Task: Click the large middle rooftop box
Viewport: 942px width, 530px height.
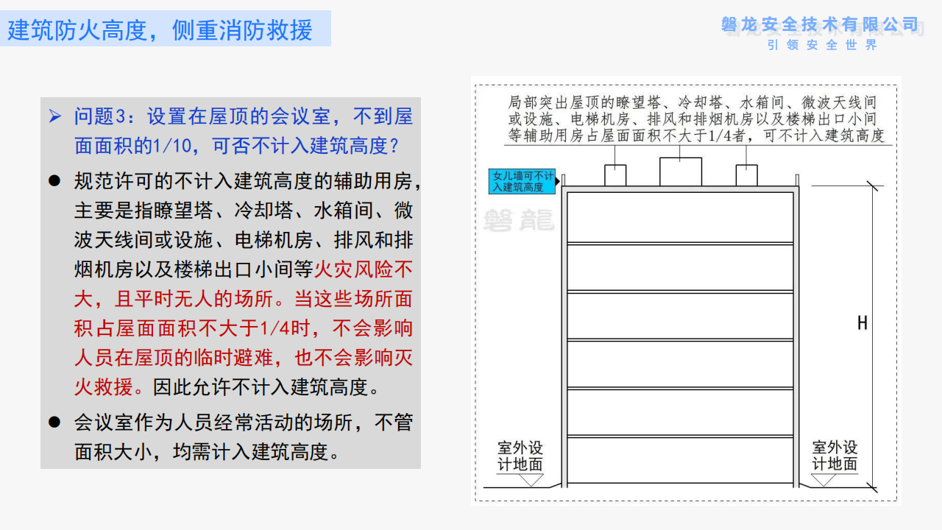Action: [680, 172]
